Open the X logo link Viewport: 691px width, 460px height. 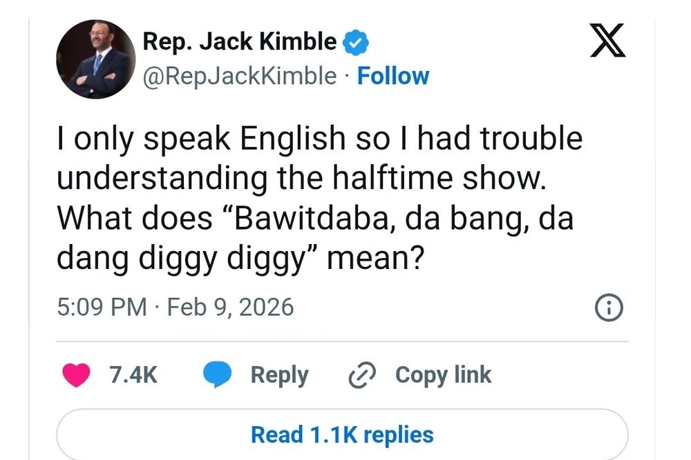click(x=607, y=41)
